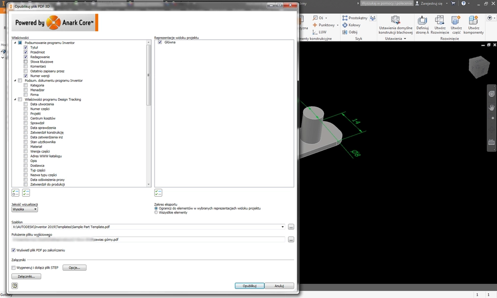Open the Jakość wizualizacji dropdown
This screenshot has width=497, height=298.
tap(25, 209)
